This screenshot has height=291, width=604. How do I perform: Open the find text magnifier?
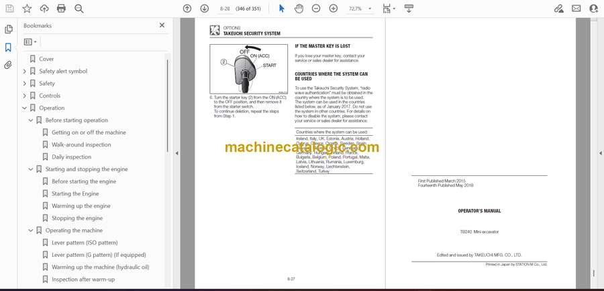(79, 9)
